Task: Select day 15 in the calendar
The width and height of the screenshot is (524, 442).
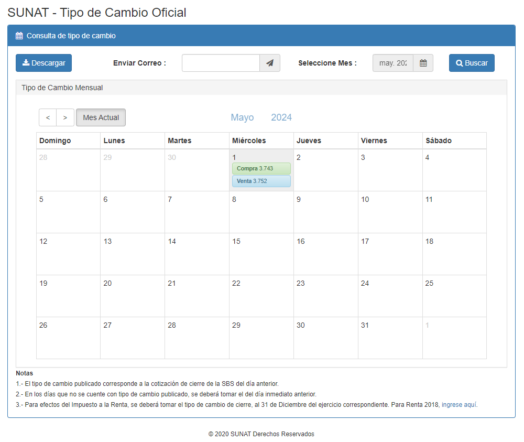Action: coord(261,254)
